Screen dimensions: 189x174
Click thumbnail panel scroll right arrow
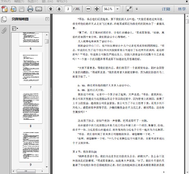point(42,171)
